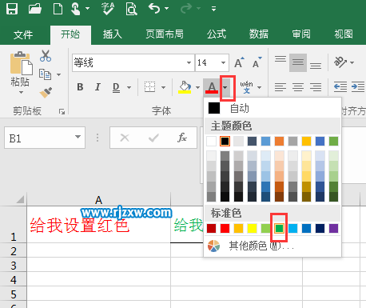Screen dimensions: 366x308
Task: Pick standard green color swatch
Action: pos(279,228)
